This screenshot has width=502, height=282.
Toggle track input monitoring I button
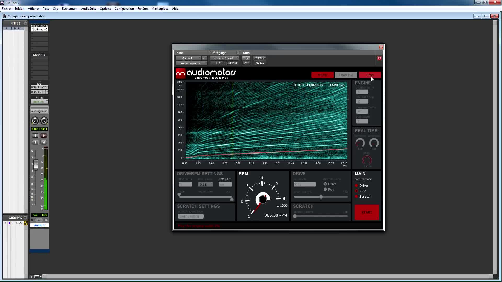click(35, 136)
